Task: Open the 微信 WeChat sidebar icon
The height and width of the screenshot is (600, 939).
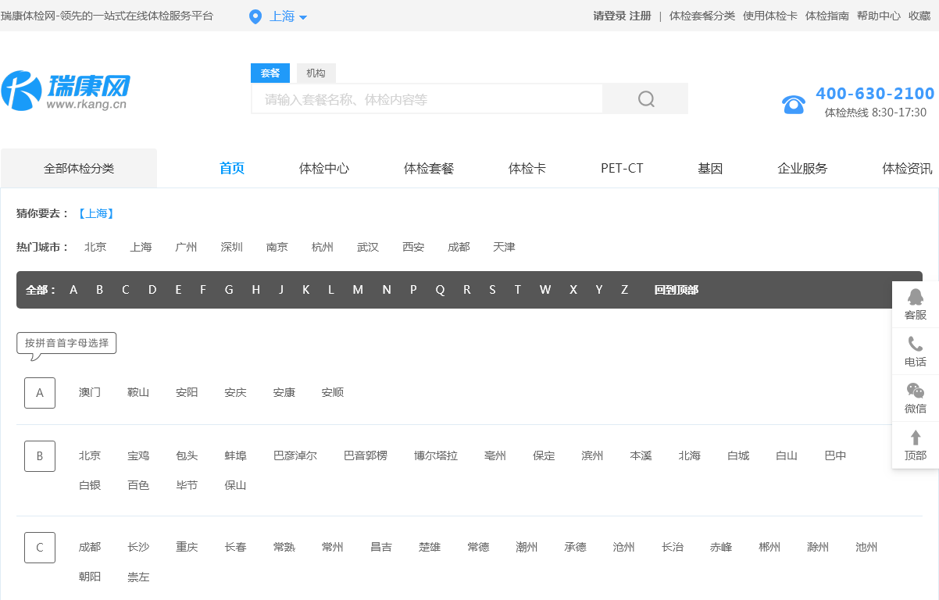Action: pos(915,391)
